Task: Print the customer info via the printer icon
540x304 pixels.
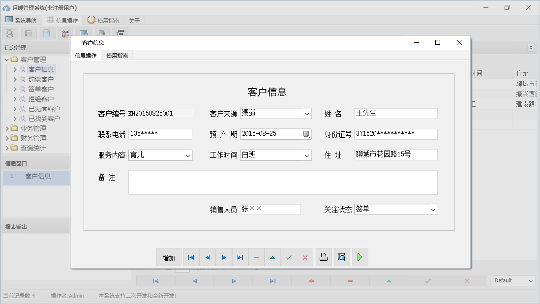Action: 324,257
